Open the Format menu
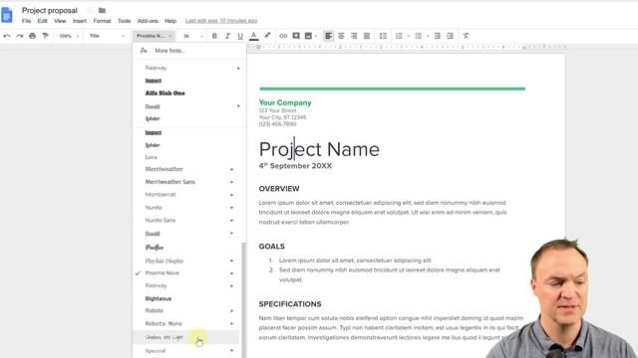Viewport: 638px width, 358px height. [x=102, y=21]
